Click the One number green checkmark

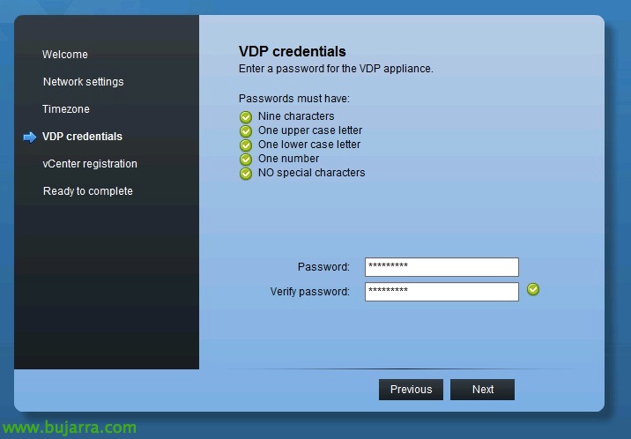(x=246, y=160)
